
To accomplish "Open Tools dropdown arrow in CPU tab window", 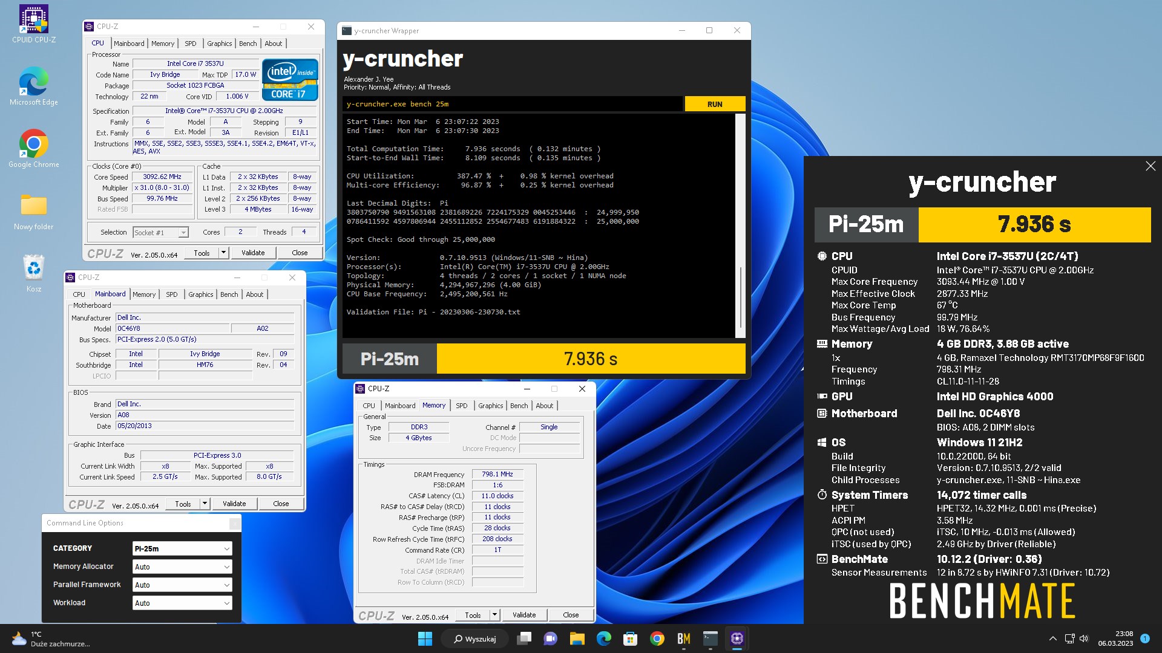I will coord(223,253).
